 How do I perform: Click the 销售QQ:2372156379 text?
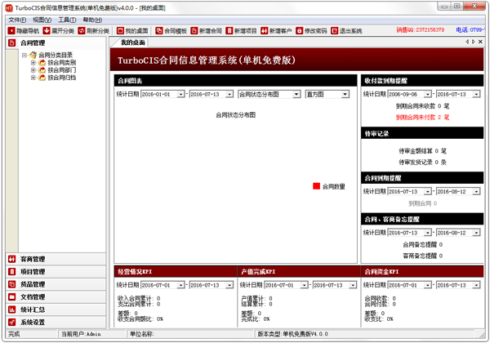(421, 30)
